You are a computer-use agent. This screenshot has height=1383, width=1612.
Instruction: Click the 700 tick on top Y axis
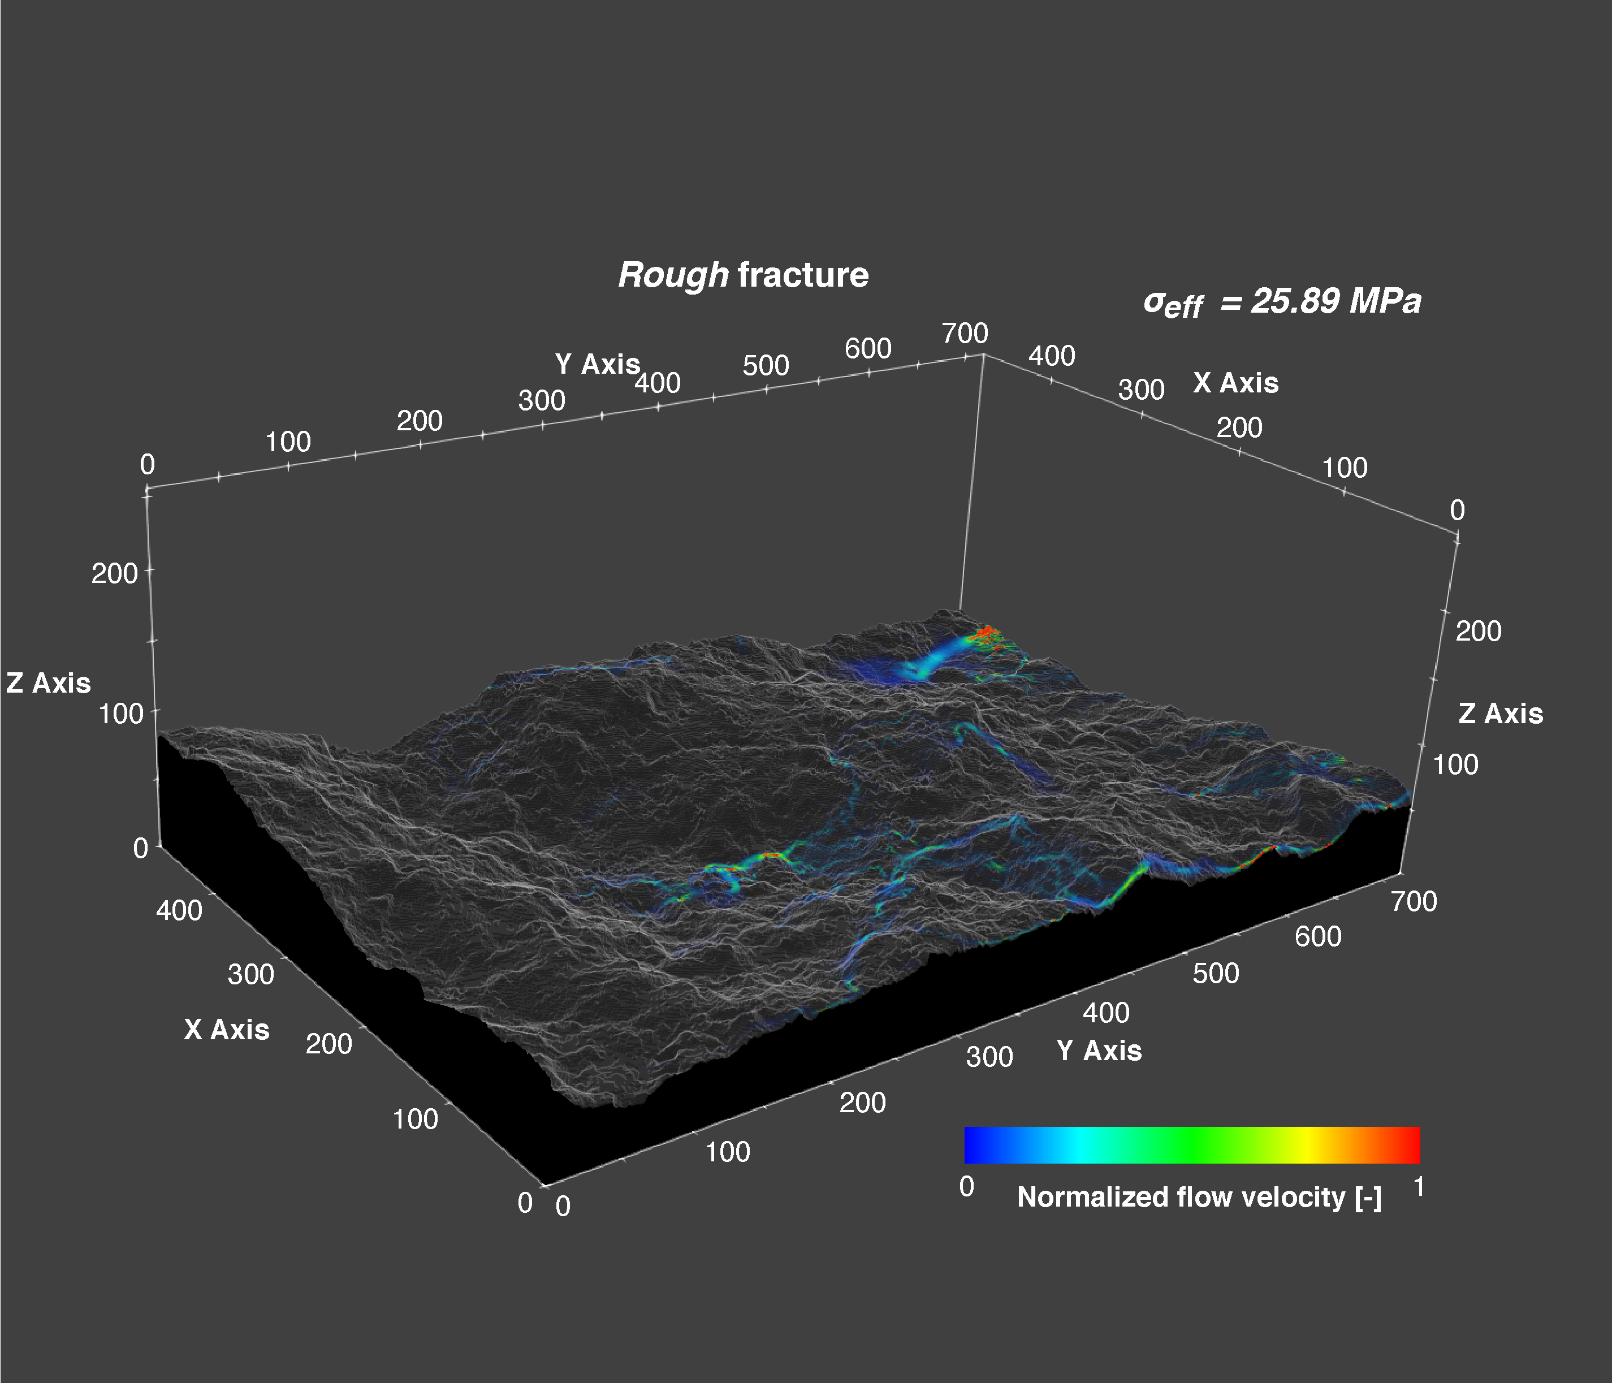click(x=965, y=334)
